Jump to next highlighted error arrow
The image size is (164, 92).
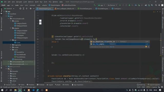pos(160,12)
